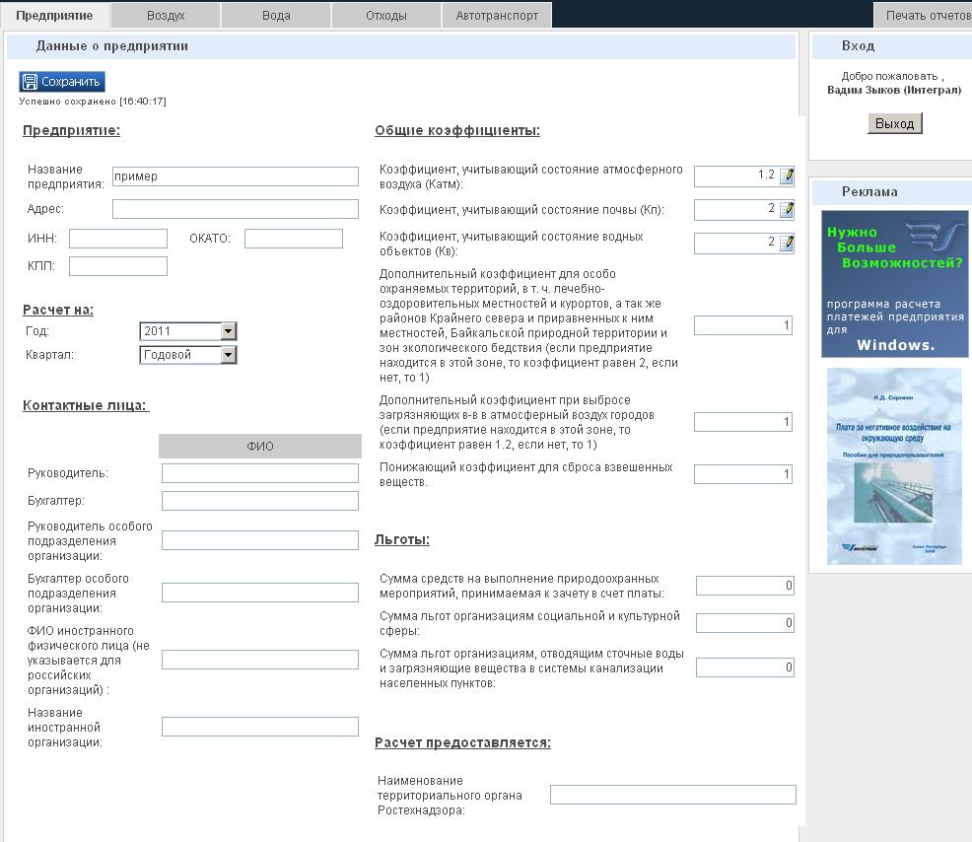Go to the Отходы tab
The image size is (972, 842).
coord(386,16)
